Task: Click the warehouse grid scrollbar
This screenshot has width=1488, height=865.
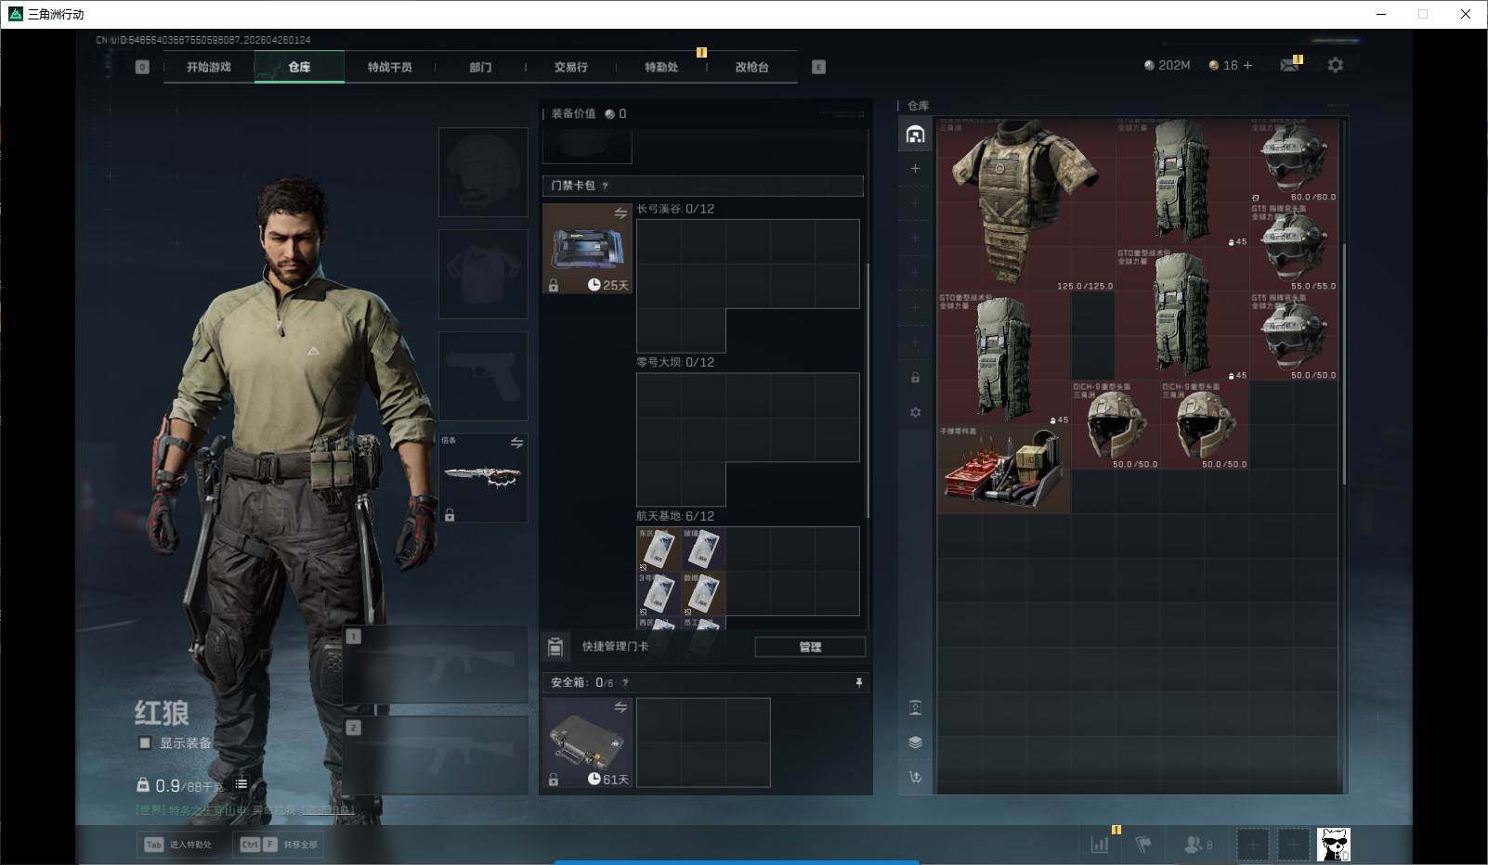Action: [1343, 362]
